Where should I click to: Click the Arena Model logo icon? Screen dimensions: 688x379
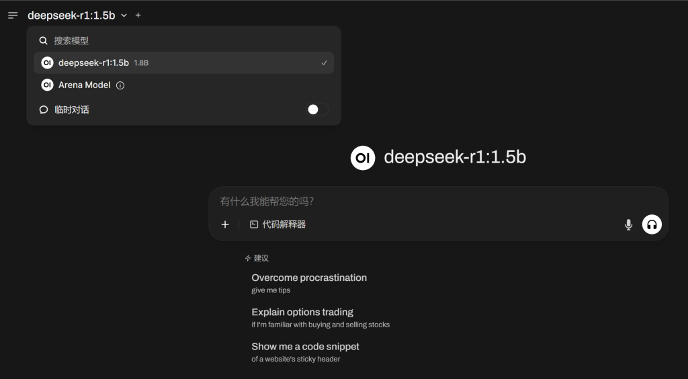pyautogui.click(x=47, y=85)
